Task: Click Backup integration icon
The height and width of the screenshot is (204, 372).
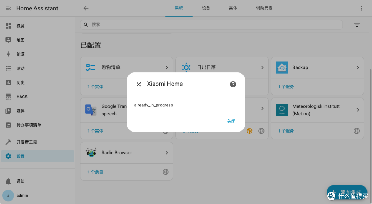Action: pyautogui.click(x=282, y=68)
